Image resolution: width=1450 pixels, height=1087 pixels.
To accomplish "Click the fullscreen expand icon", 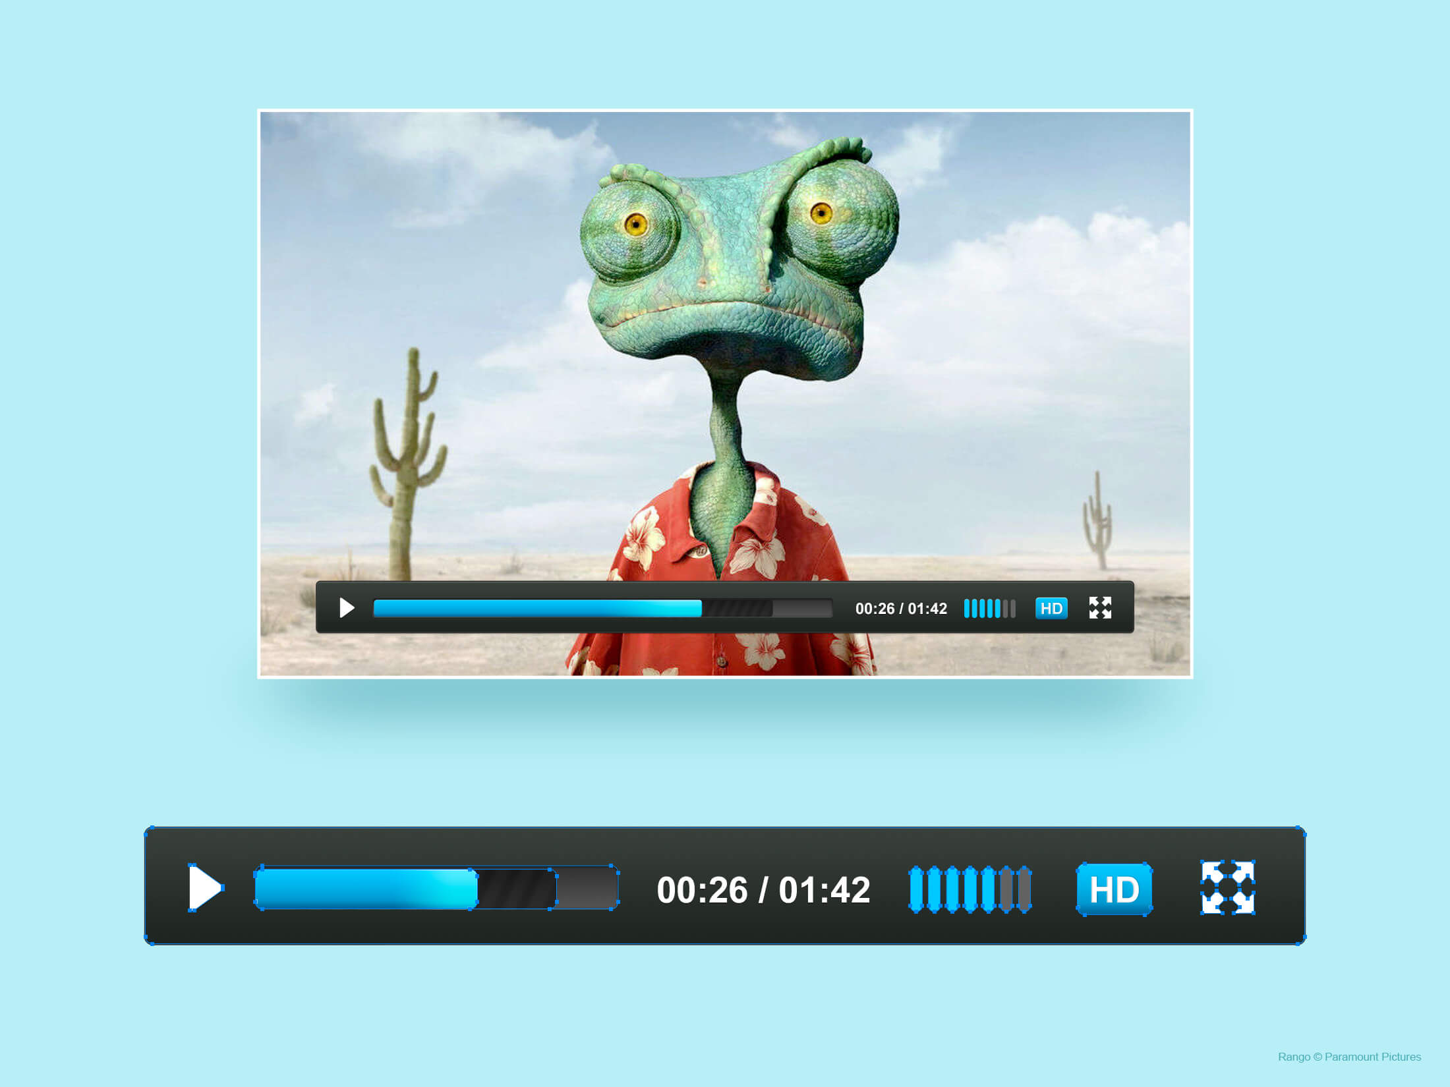I will 1097,606.
